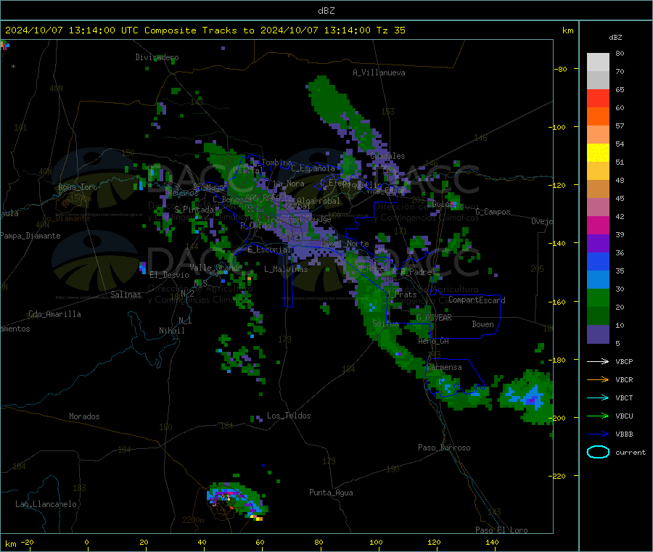Click the Paso_El_Loro location label

point(501,530)
